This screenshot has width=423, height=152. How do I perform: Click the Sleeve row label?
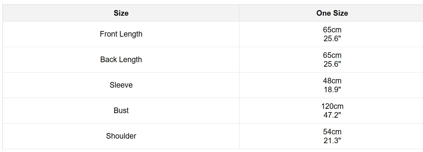(121, 85)
